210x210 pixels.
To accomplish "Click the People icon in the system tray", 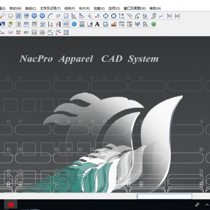I will click(197, 205).
